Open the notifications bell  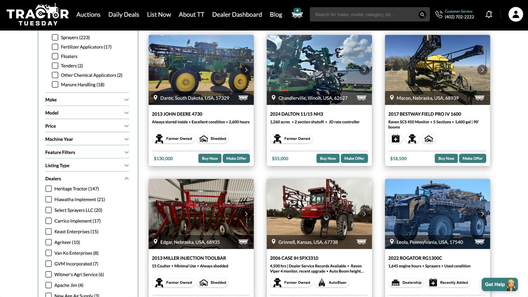point(489,14)
